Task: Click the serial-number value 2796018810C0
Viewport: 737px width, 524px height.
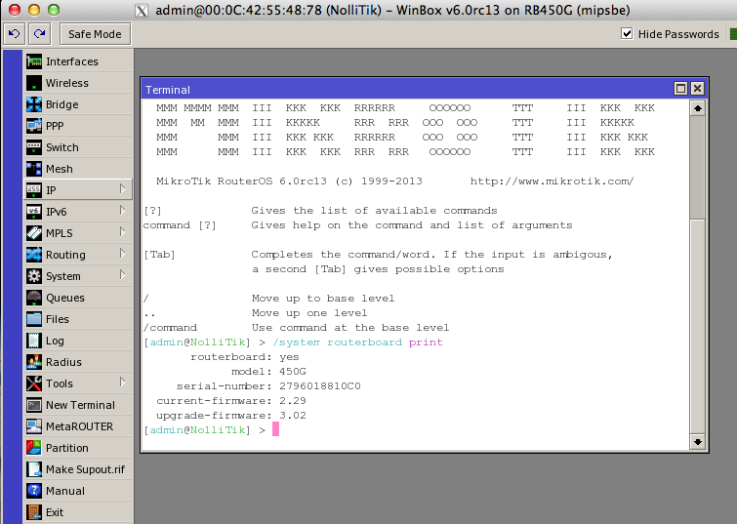Action: tap(319, 386)
